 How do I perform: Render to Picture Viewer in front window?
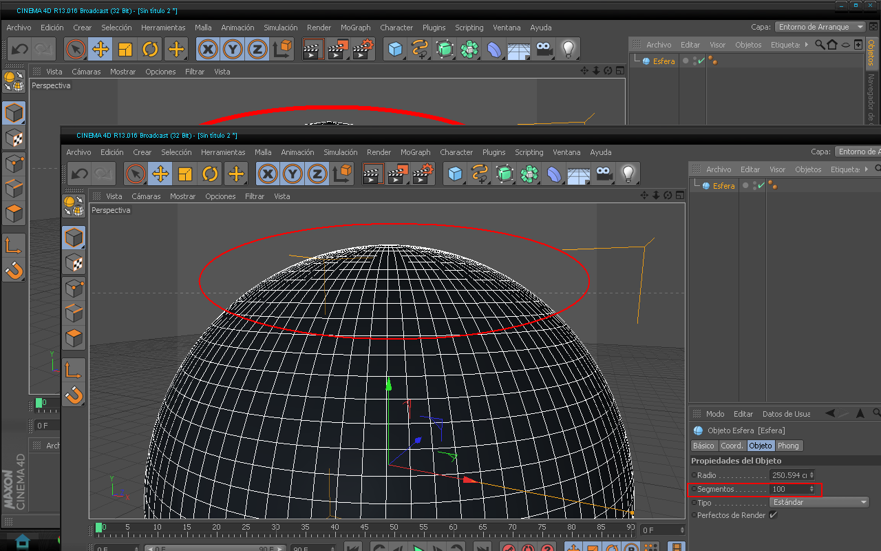click(397, 174)
